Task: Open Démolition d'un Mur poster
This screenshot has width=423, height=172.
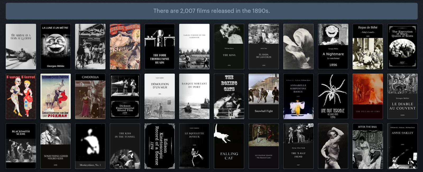Action: [x=160, y=96]
